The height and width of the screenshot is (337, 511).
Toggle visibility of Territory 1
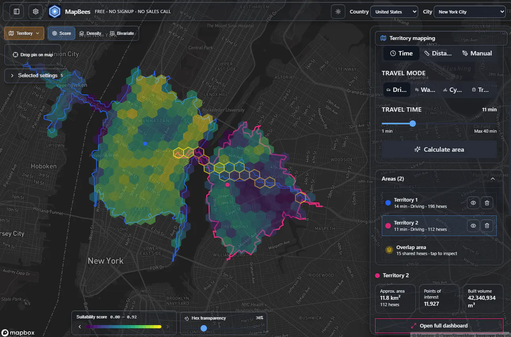point(473,203)
